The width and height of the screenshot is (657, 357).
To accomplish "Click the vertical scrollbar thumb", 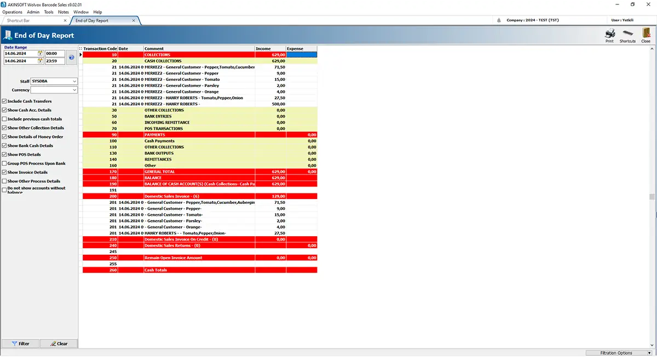I will tap(652, 197).
